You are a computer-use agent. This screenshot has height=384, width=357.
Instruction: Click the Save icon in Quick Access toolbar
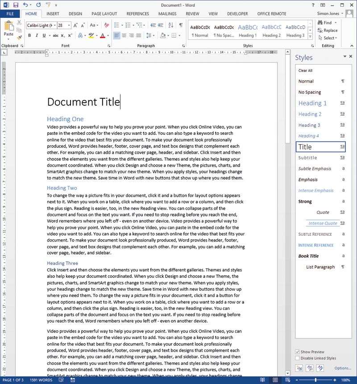pyautogui.click(x=16, y=5)
